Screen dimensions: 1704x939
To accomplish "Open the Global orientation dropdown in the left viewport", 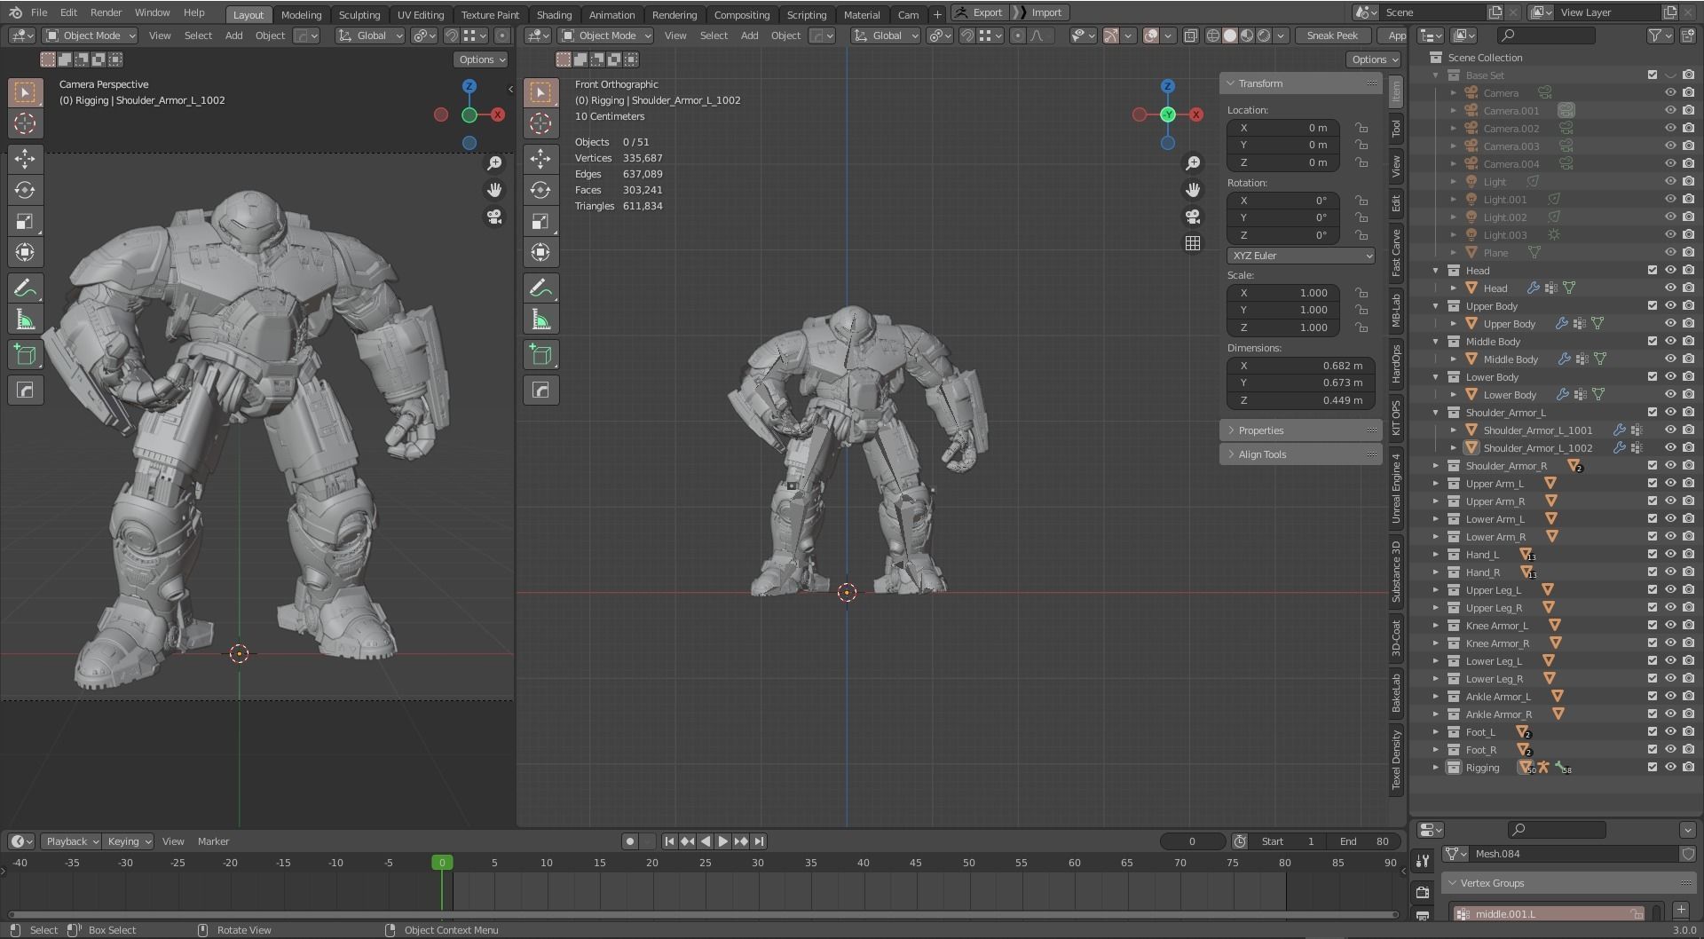I will pos(370,36).
